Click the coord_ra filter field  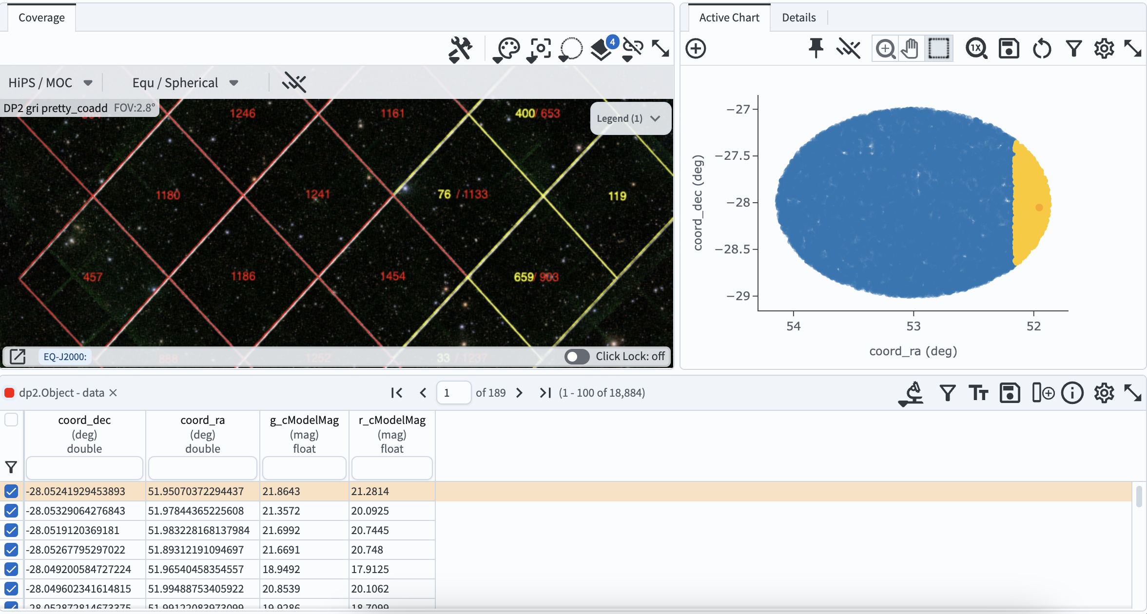click(x=203, y=468)
